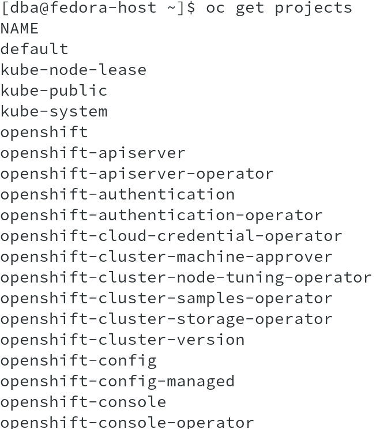Click the line reading exactly 'openshift-authentication'
The width and height of the screenshot is (380, 429).
[117, 195]
